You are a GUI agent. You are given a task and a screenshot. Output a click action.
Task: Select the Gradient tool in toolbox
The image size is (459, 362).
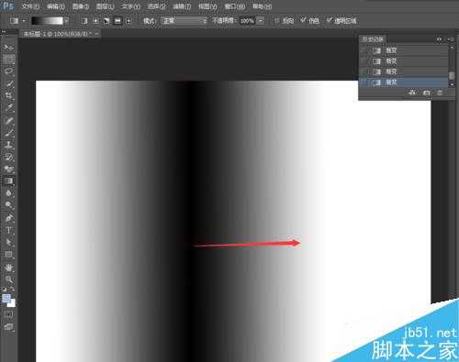(x=9, y=181)
